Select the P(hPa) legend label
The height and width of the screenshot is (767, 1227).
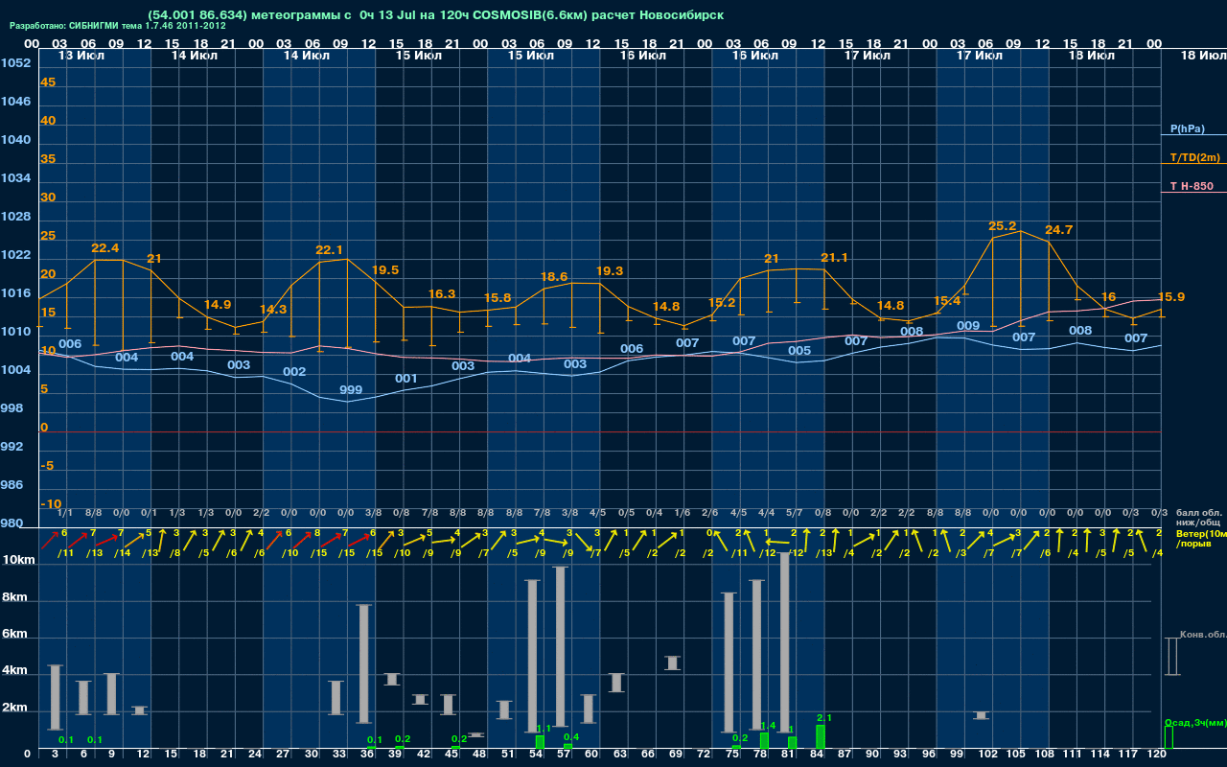[1187, 128]
